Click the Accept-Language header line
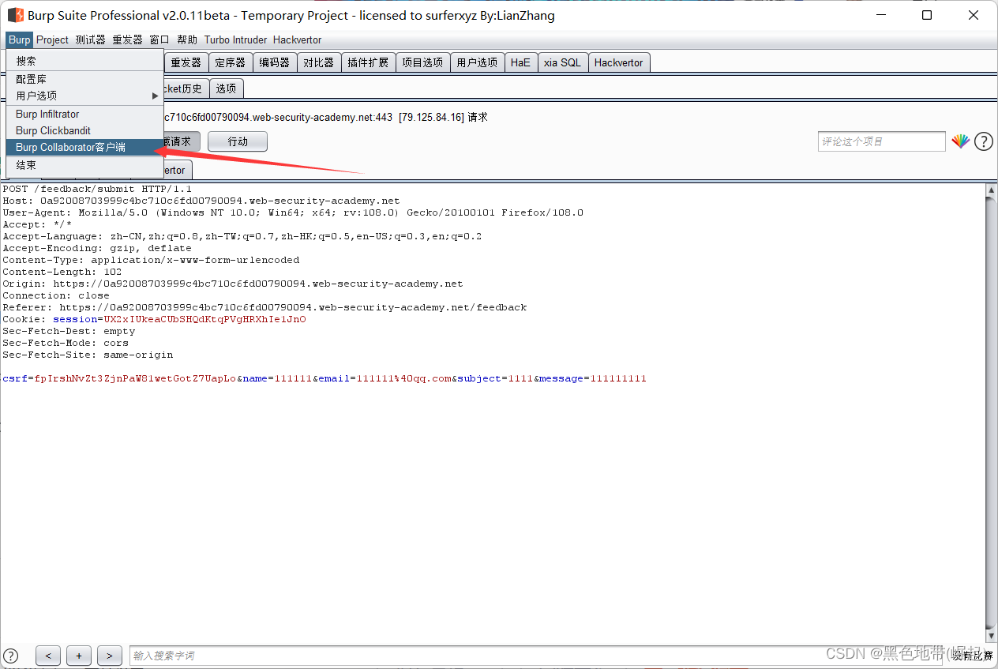This screenshot has height=669, width=998. 242,236
